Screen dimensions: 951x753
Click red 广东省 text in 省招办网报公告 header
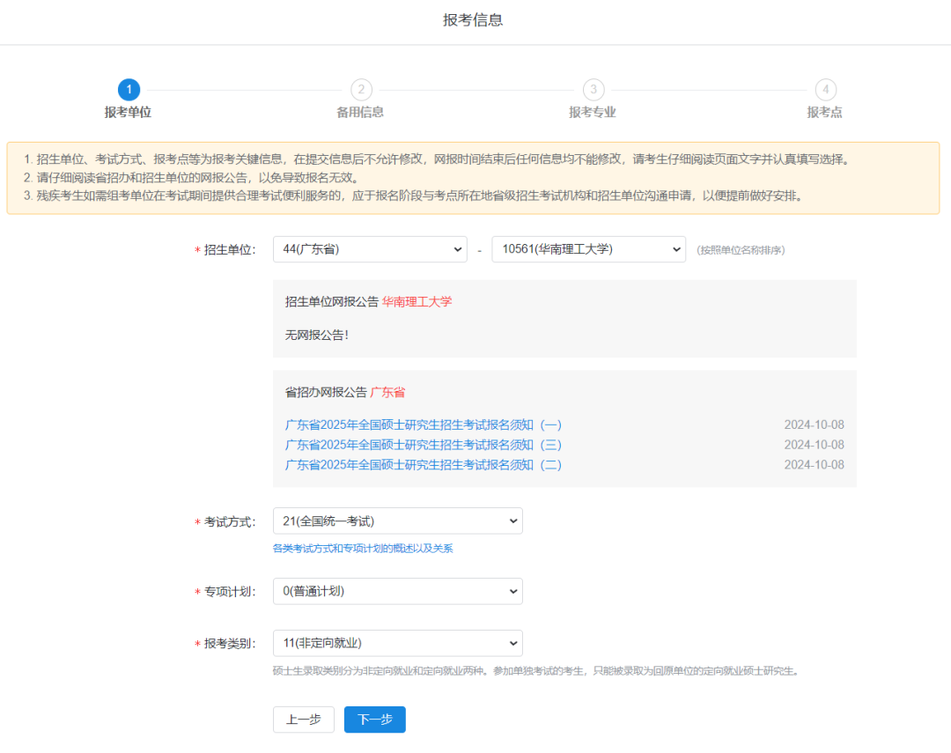point(387,392)
